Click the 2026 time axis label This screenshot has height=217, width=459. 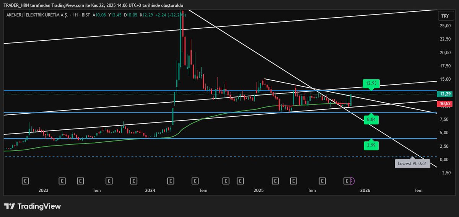[365, 190]
